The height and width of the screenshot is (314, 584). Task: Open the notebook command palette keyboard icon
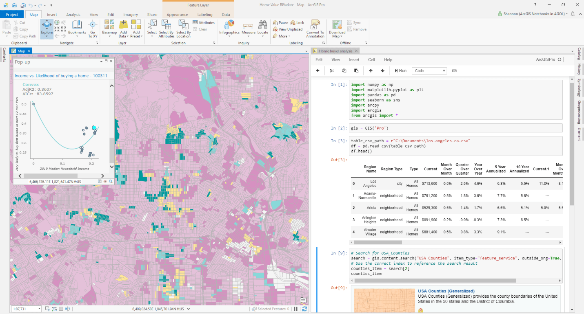(454, 70)
